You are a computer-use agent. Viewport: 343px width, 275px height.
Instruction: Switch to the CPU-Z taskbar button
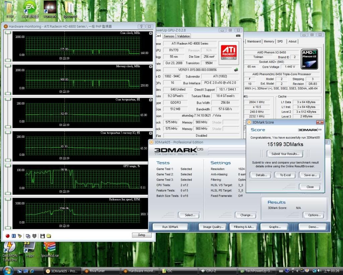[x=218, y=271]
